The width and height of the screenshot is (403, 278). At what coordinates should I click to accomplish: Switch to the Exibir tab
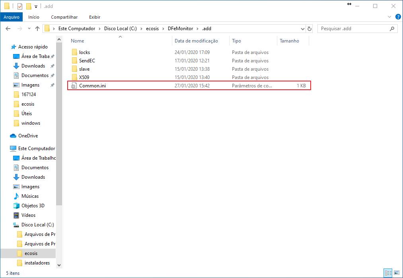tap(94, 17)
